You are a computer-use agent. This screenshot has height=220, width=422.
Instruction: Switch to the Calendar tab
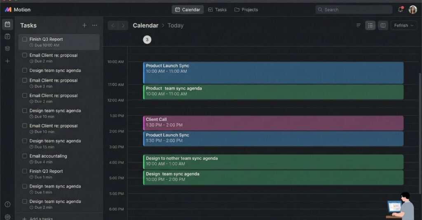click(x=188, y=10)
